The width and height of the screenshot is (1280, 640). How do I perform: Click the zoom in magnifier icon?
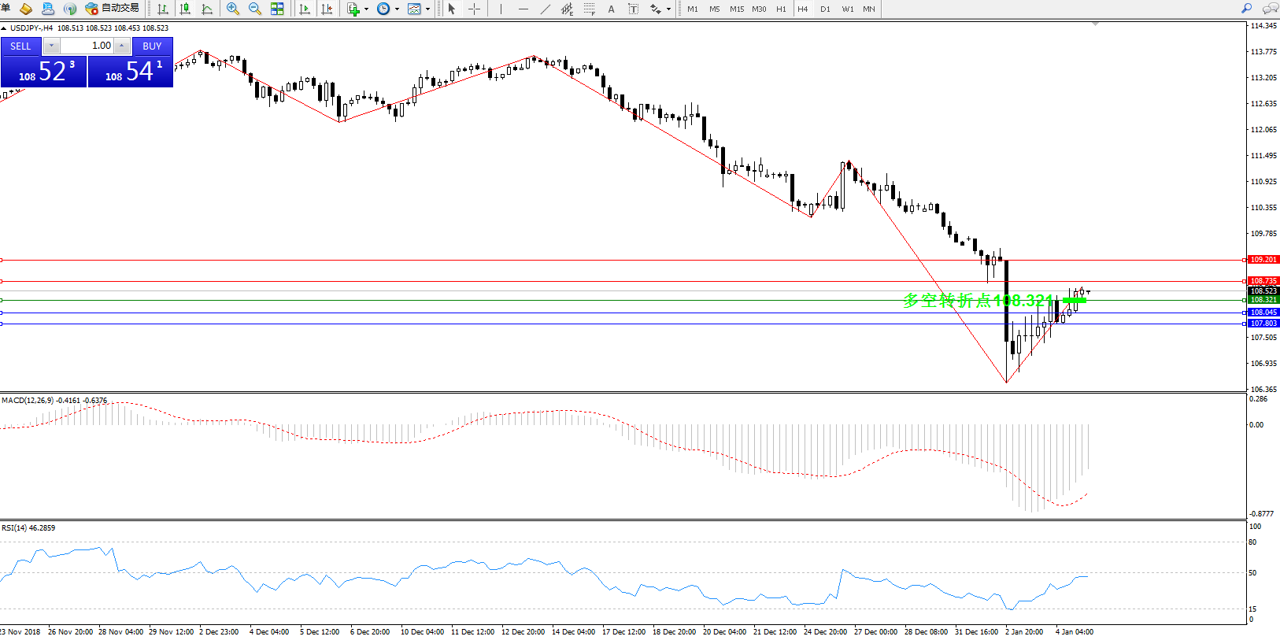[x=232, y=9]
